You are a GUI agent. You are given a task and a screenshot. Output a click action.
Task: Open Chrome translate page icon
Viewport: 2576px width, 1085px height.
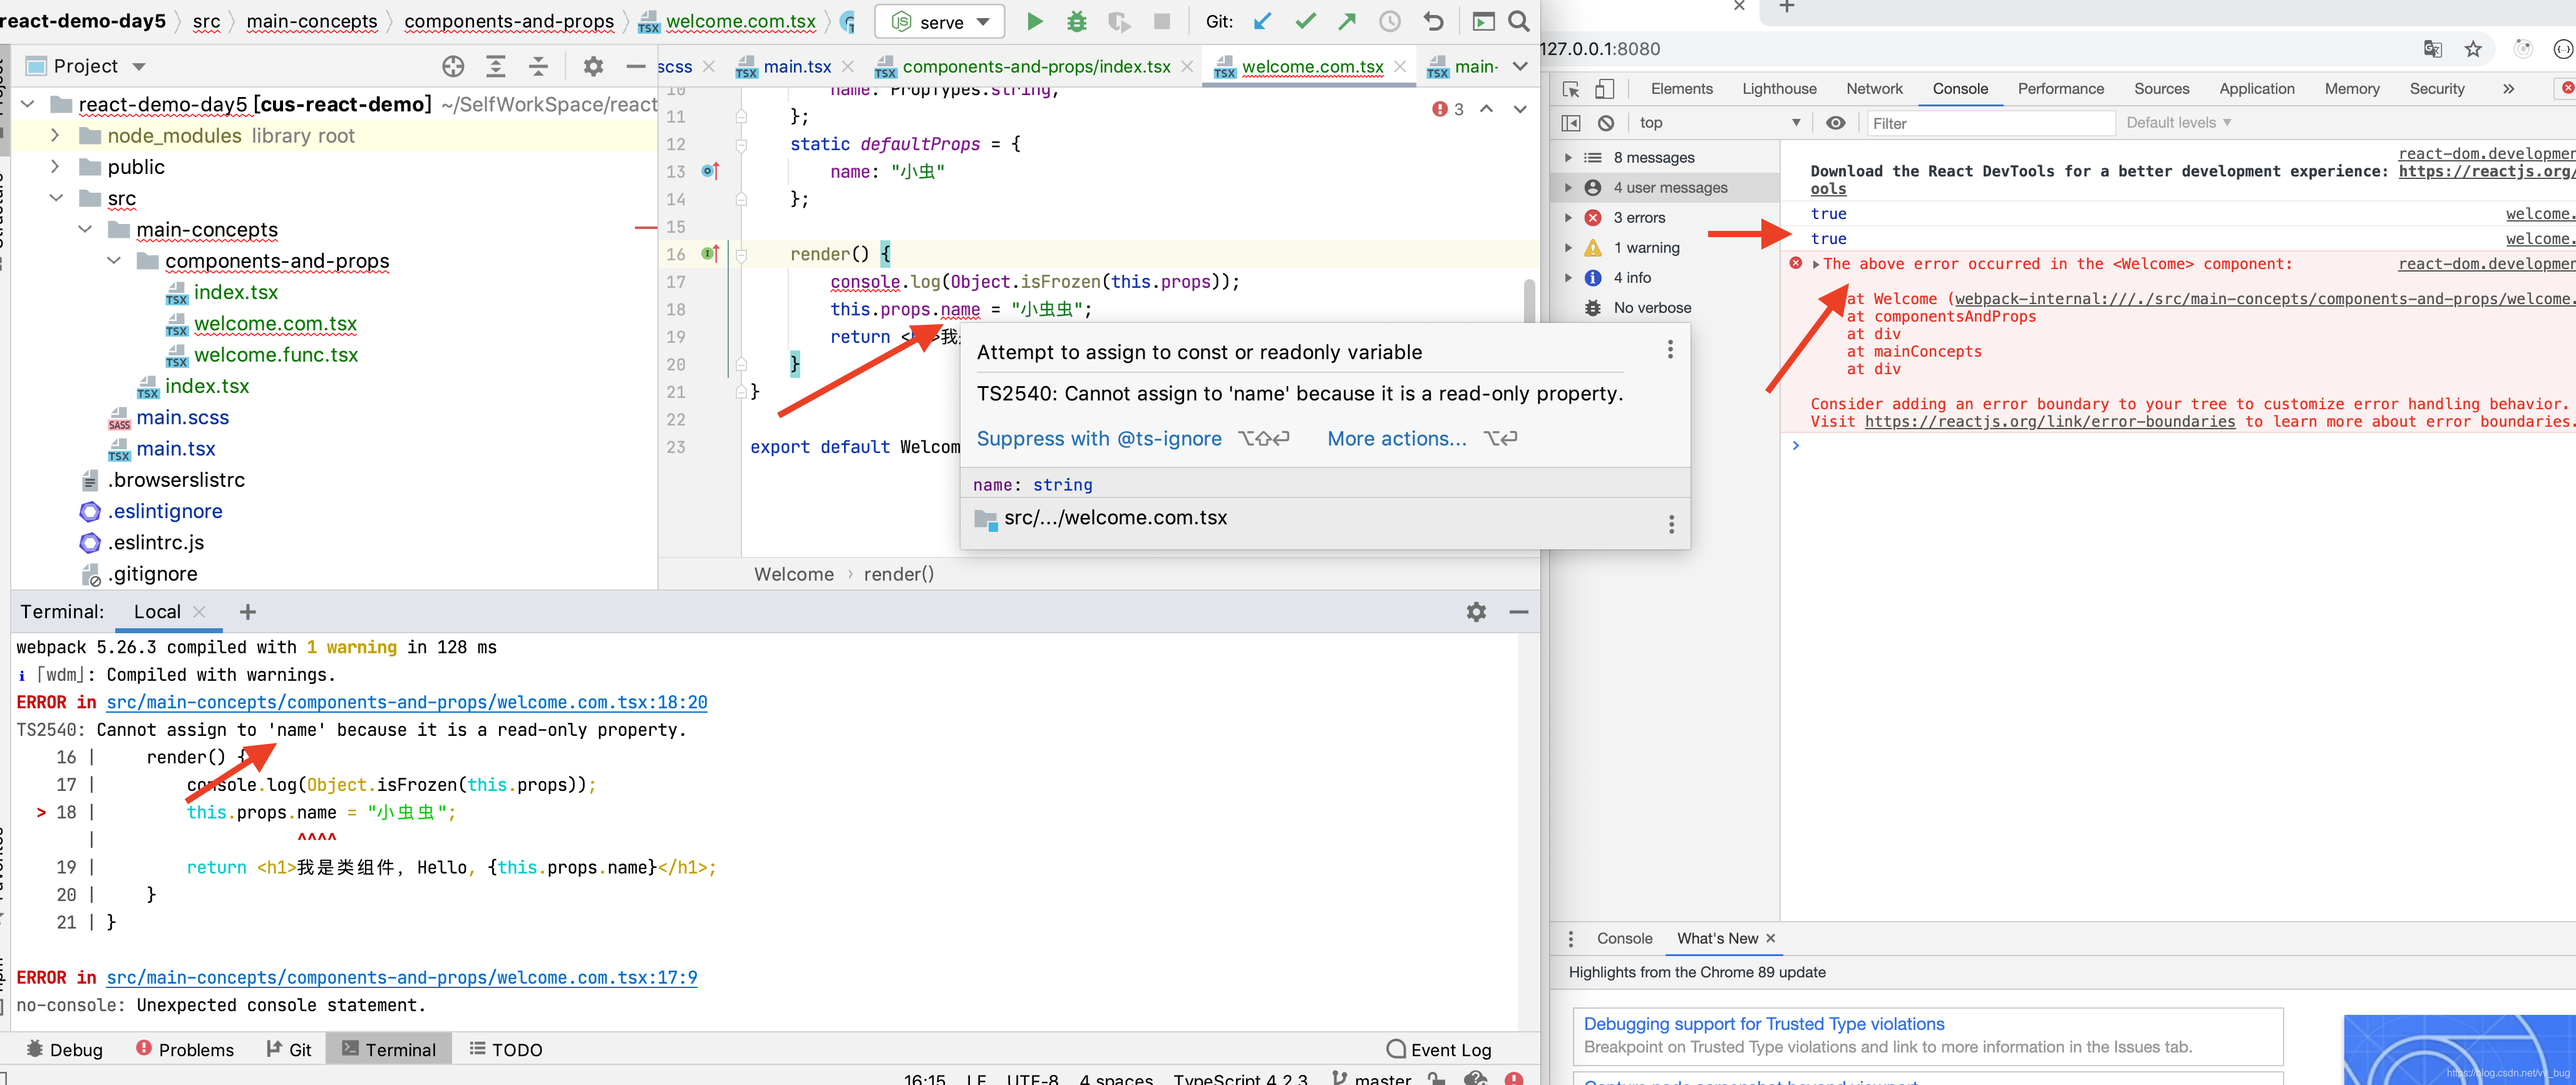(x=2432, y=49)
